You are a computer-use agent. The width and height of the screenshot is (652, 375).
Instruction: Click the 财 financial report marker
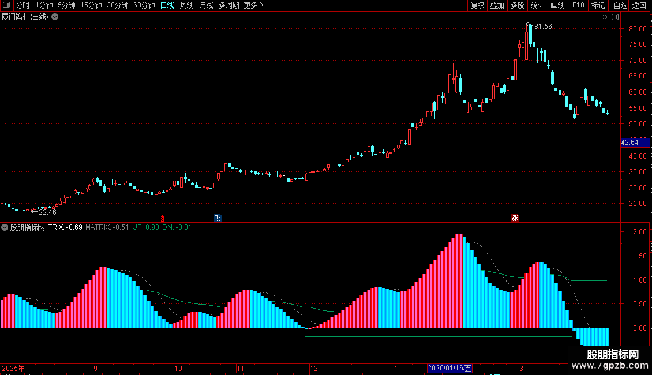218,218
